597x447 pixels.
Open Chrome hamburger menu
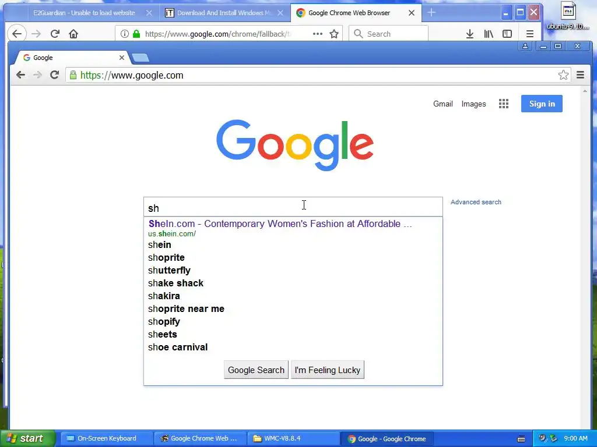580,75
